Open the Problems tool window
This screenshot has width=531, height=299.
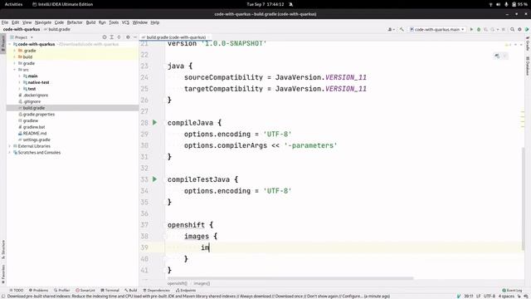39,290
